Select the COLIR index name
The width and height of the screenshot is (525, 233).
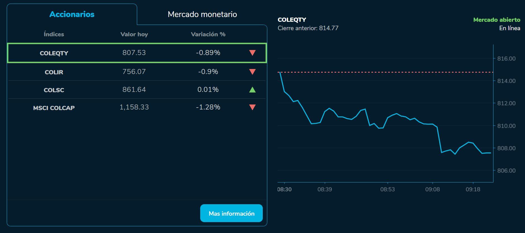coord(54,72)
